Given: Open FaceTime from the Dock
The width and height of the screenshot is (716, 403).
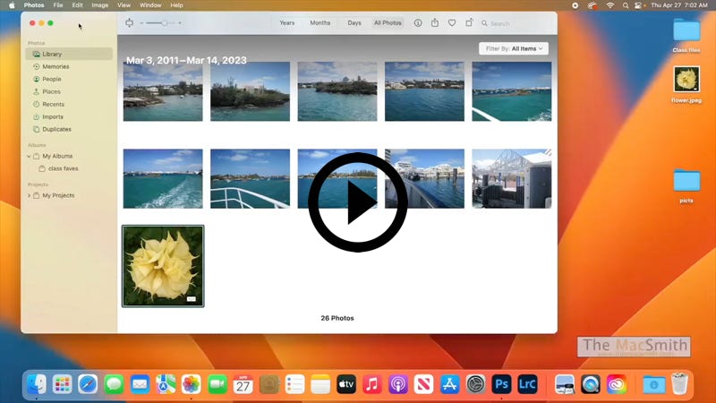Looking at the screenshot, I should pyautogui.click(x=217, y=384).
